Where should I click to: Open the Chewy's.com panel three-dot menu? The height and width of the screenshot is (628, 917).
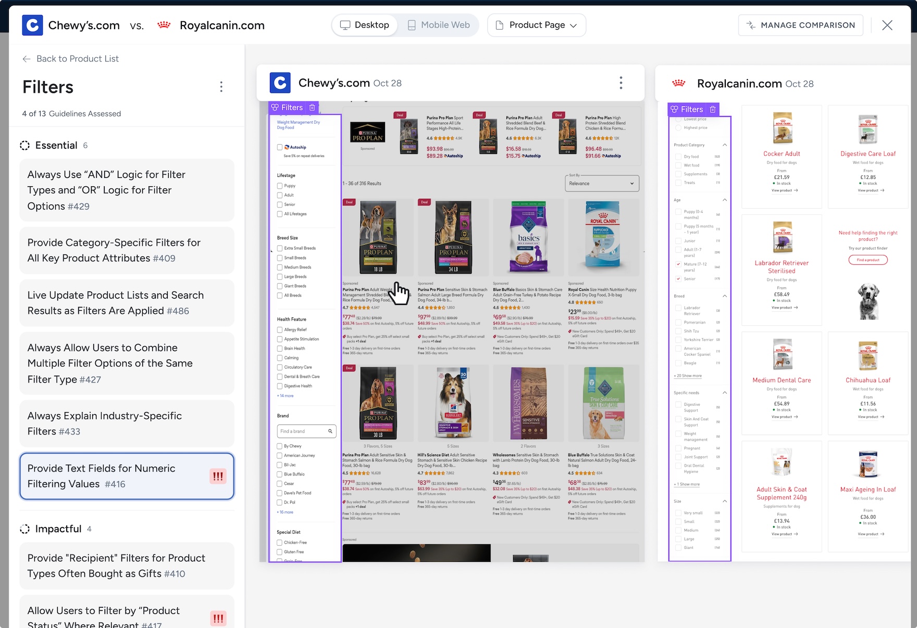[x=621, y=83]
